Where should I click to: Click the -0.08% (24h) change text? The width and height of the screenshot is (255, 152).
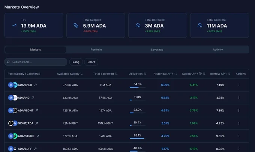pyautogui.click(x=90, y=31)
